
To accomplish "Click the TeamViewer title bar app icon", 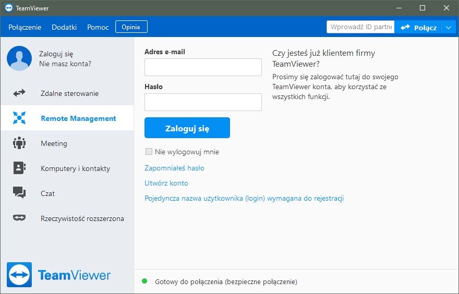I will point(9,8).
